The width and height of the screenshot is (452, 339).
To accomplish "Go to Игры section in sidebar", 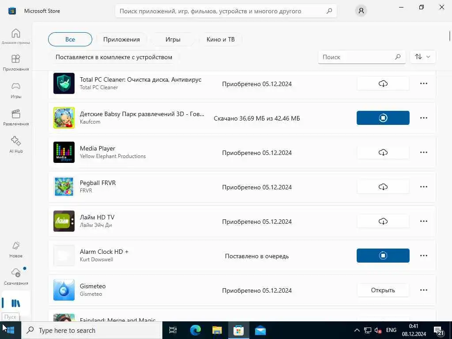I will 16,90.
